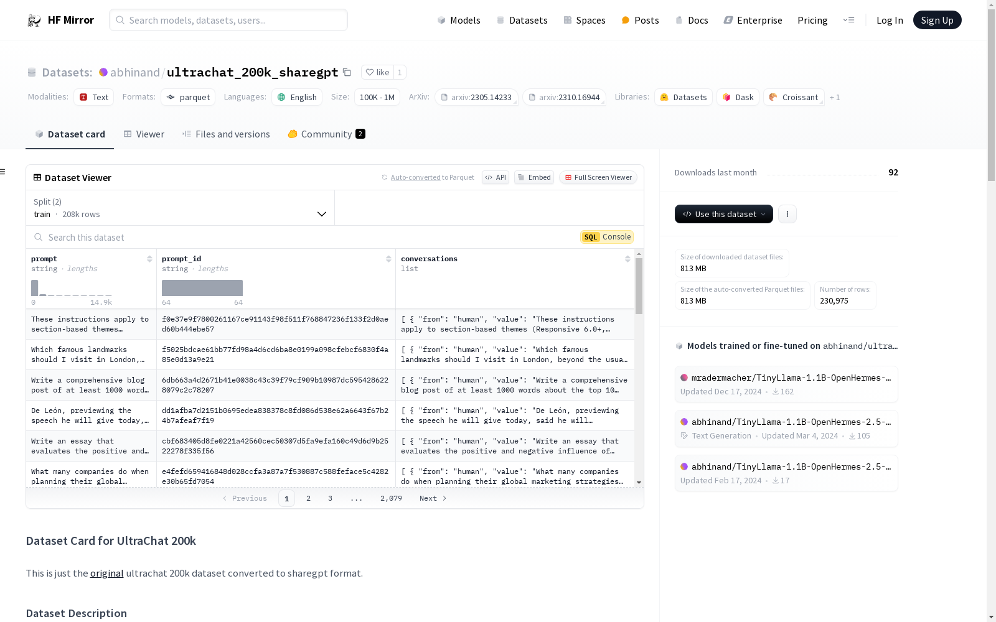Open the Text modality tag

(94, 97)
